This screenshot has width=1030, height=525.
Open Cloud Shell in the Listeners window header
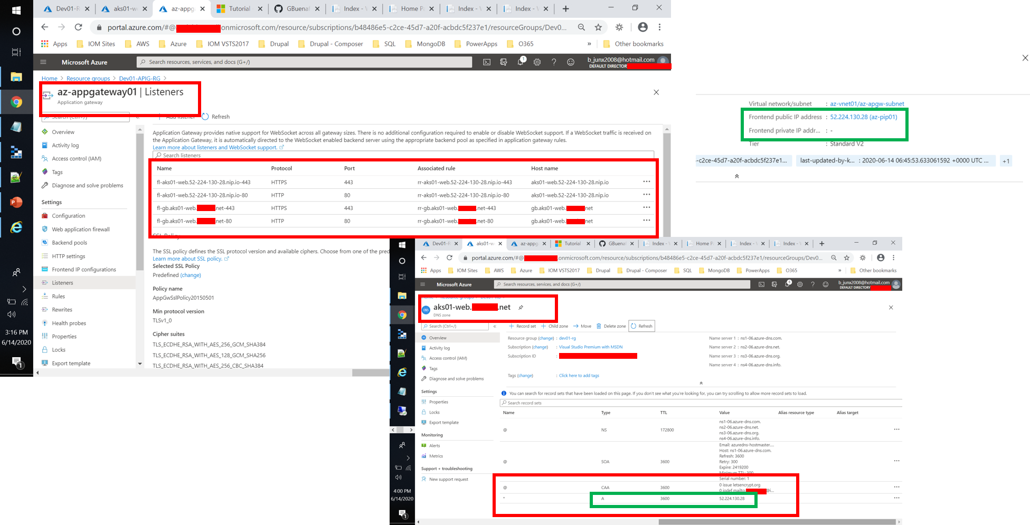pyautogui.click(x=487, y=62)
